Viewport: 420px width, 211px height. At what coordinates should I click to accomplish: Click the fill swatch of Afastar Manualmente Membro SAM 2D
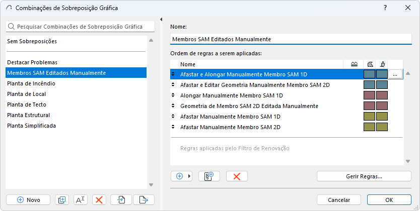pos(369,127)
